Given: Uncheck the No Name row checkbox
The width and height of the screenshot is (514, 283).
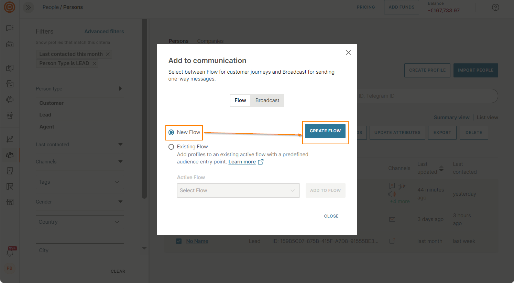Looking at the screenshot, I should pyautogui.click(x=179, y=241).
